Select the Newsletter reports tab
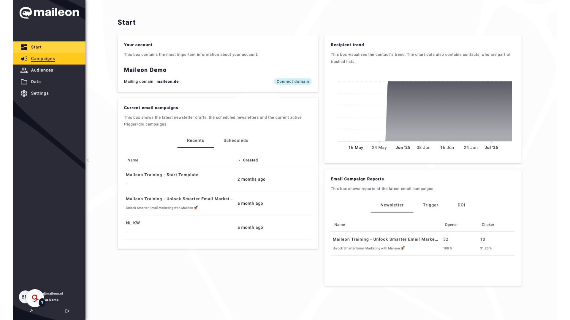 [392, 205]
